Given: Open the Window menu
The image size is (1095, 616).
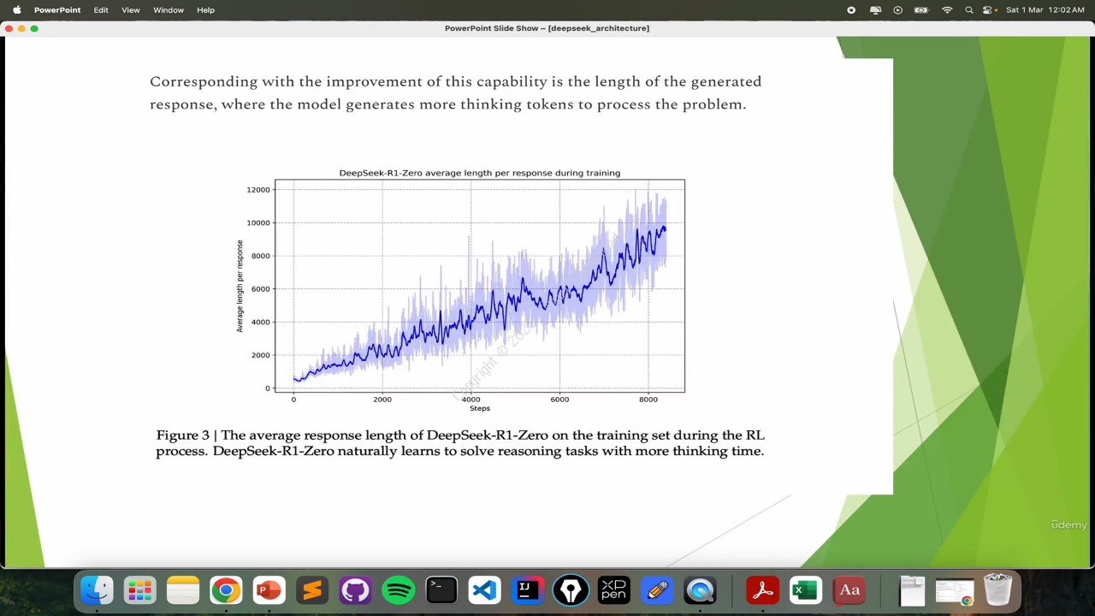Looking at the screenshot, I should coord(169,10).
